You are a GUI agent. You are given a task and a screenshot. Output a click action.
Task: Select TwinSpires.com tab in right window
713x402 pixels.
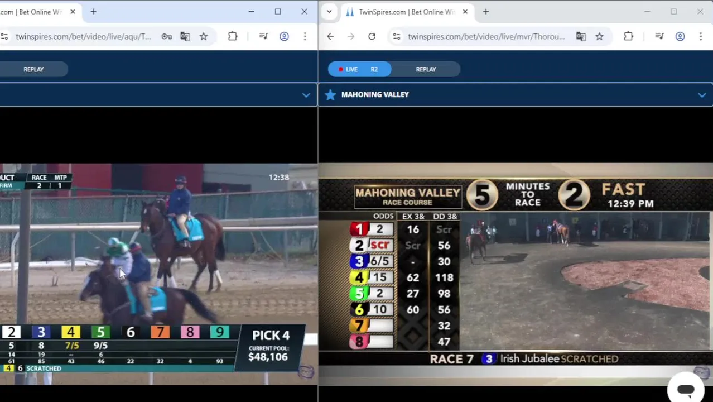tap(406, 12)
